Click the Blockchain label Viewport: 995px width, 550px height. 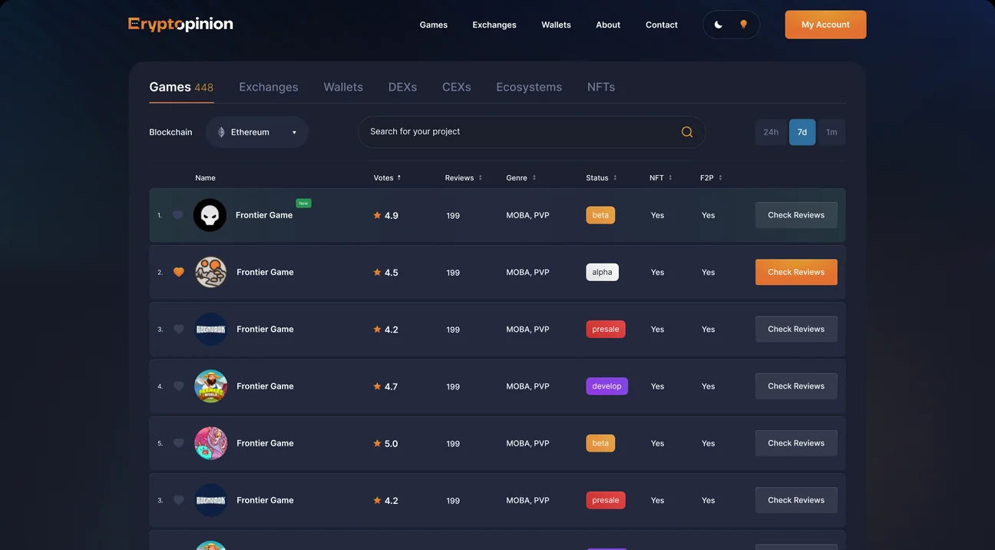(x=170, y=132)
